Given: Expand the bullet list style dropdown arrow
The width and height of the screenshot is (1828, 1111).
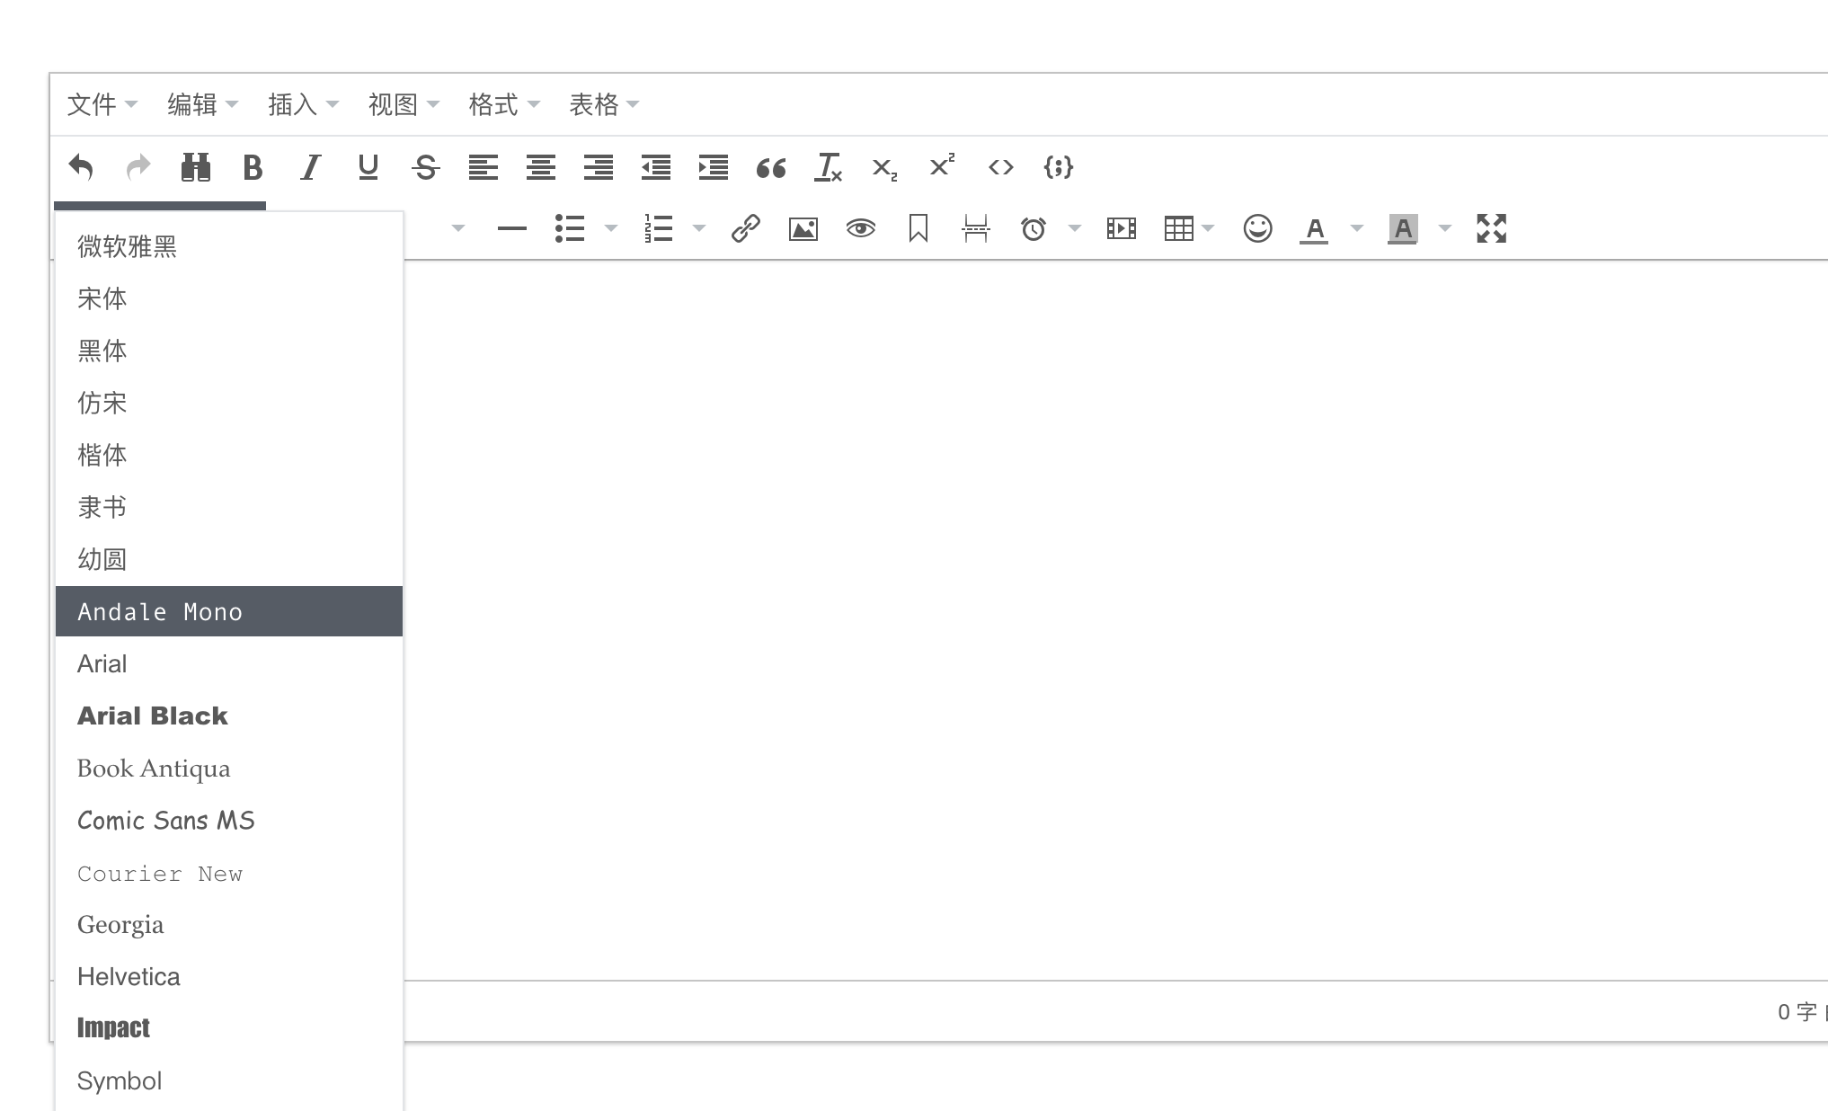Looking at the screenshot, I should (611, 228).
